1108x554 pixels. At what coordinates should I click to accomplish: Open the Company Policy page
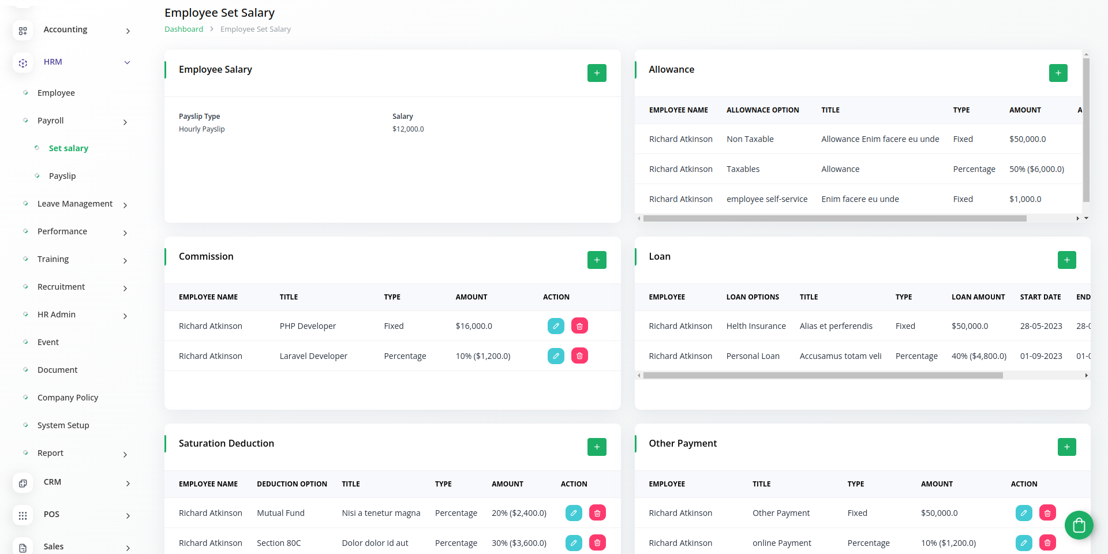coord(68,398)
